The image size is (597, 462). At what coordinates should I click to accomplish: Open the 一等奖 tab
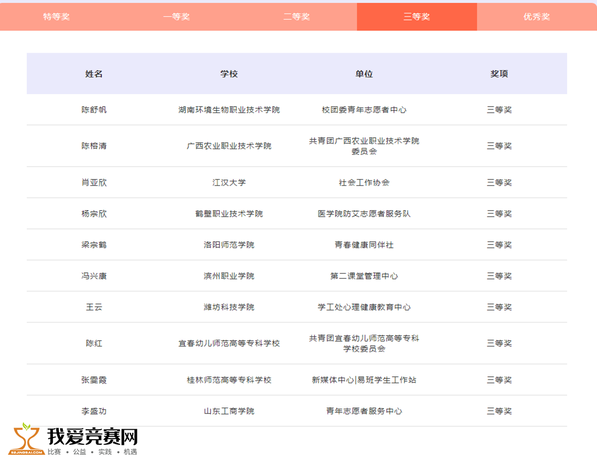click(x=177, y=17)
